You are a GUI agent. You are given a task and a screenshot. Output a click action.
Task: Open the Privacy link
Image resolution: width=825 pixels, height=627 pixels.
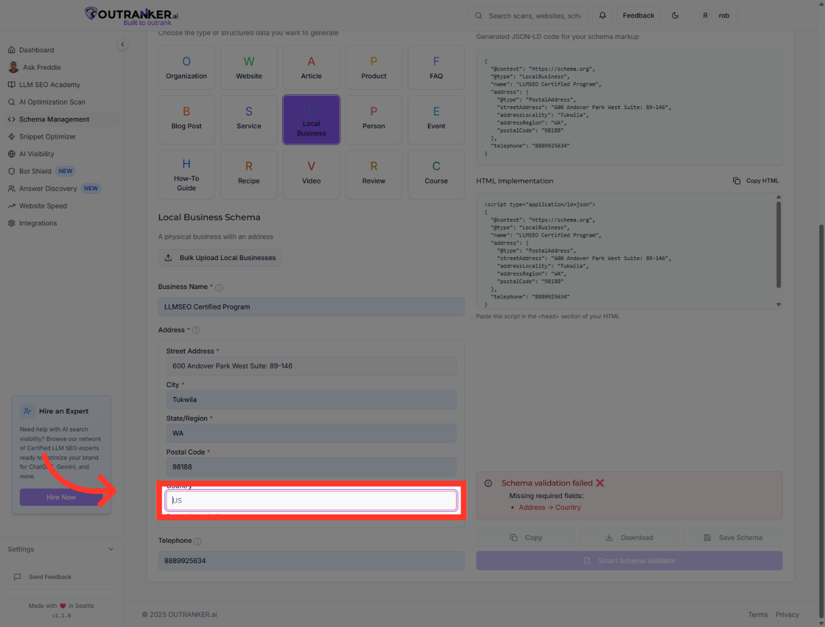click(787, 615)
